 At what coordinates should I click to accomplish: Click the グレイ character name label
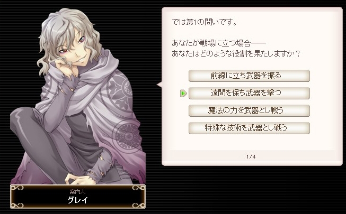tap(78, 200)
